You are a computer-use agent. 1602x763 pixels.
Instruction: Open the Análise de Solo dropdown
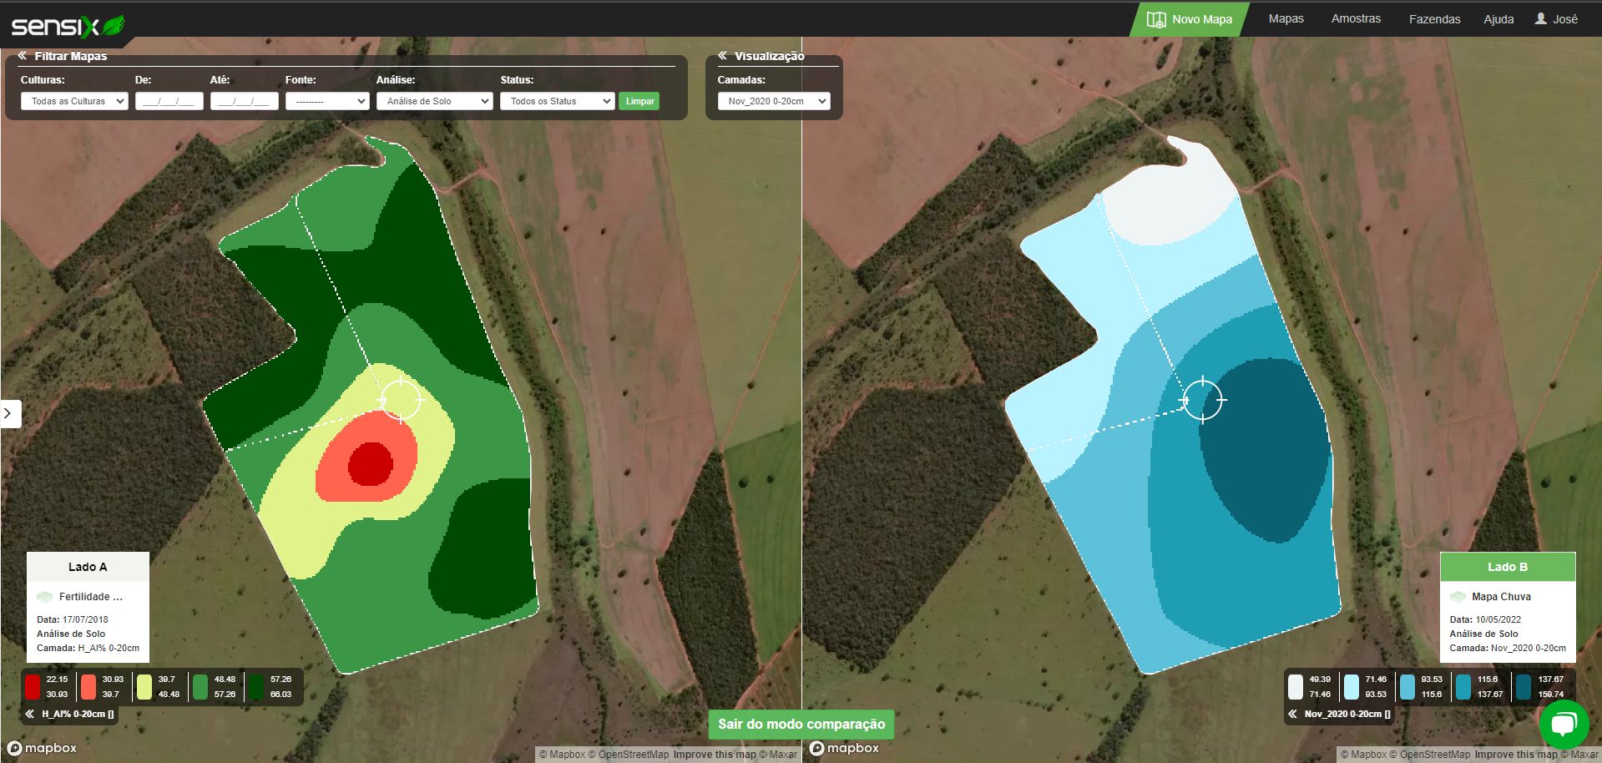tap(434, 101)
